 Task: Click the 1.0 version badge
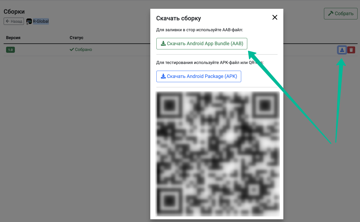coord(10,50)
